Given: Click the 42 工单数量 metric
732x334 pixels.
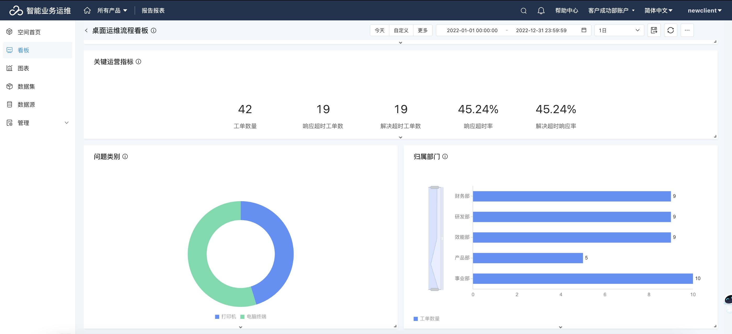Looking at the screenshot, I should click(x=245, y=116).
